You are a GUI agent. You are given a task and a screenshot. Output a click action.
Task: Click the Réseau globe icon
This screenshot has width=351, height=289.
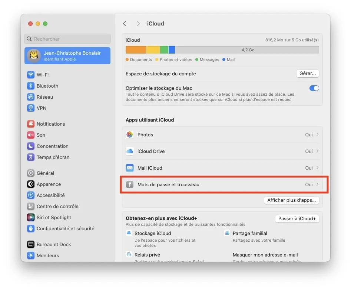31,97
